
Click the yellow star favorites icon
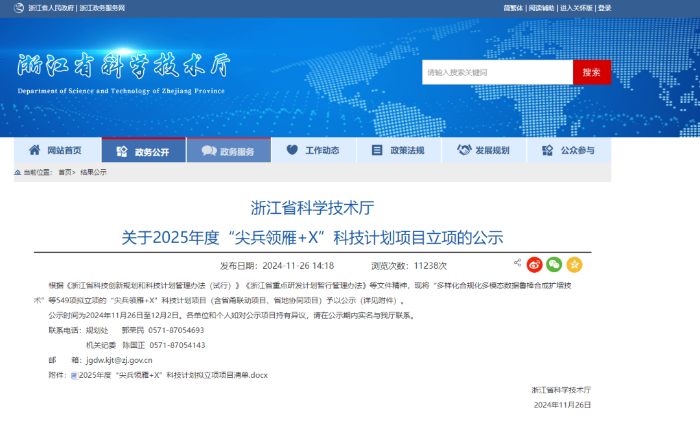click(x=574, y=264)
